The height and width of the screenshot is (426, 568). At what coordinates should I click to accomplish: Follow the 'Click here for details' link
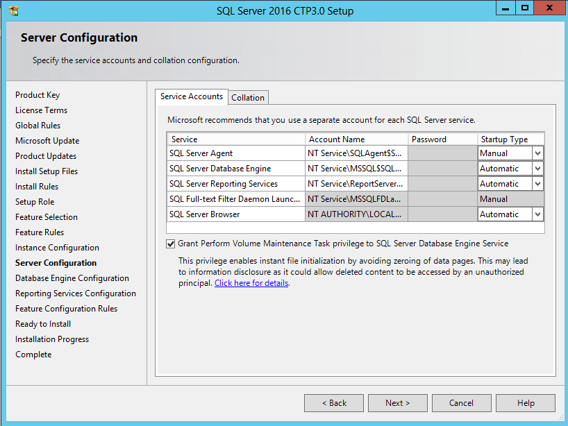coord(251,283)
